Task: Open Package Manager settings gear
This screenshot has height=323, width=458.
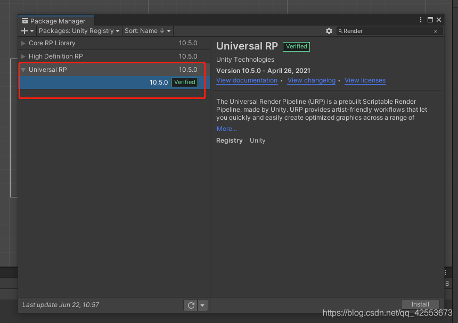Action: coord(329,31)
